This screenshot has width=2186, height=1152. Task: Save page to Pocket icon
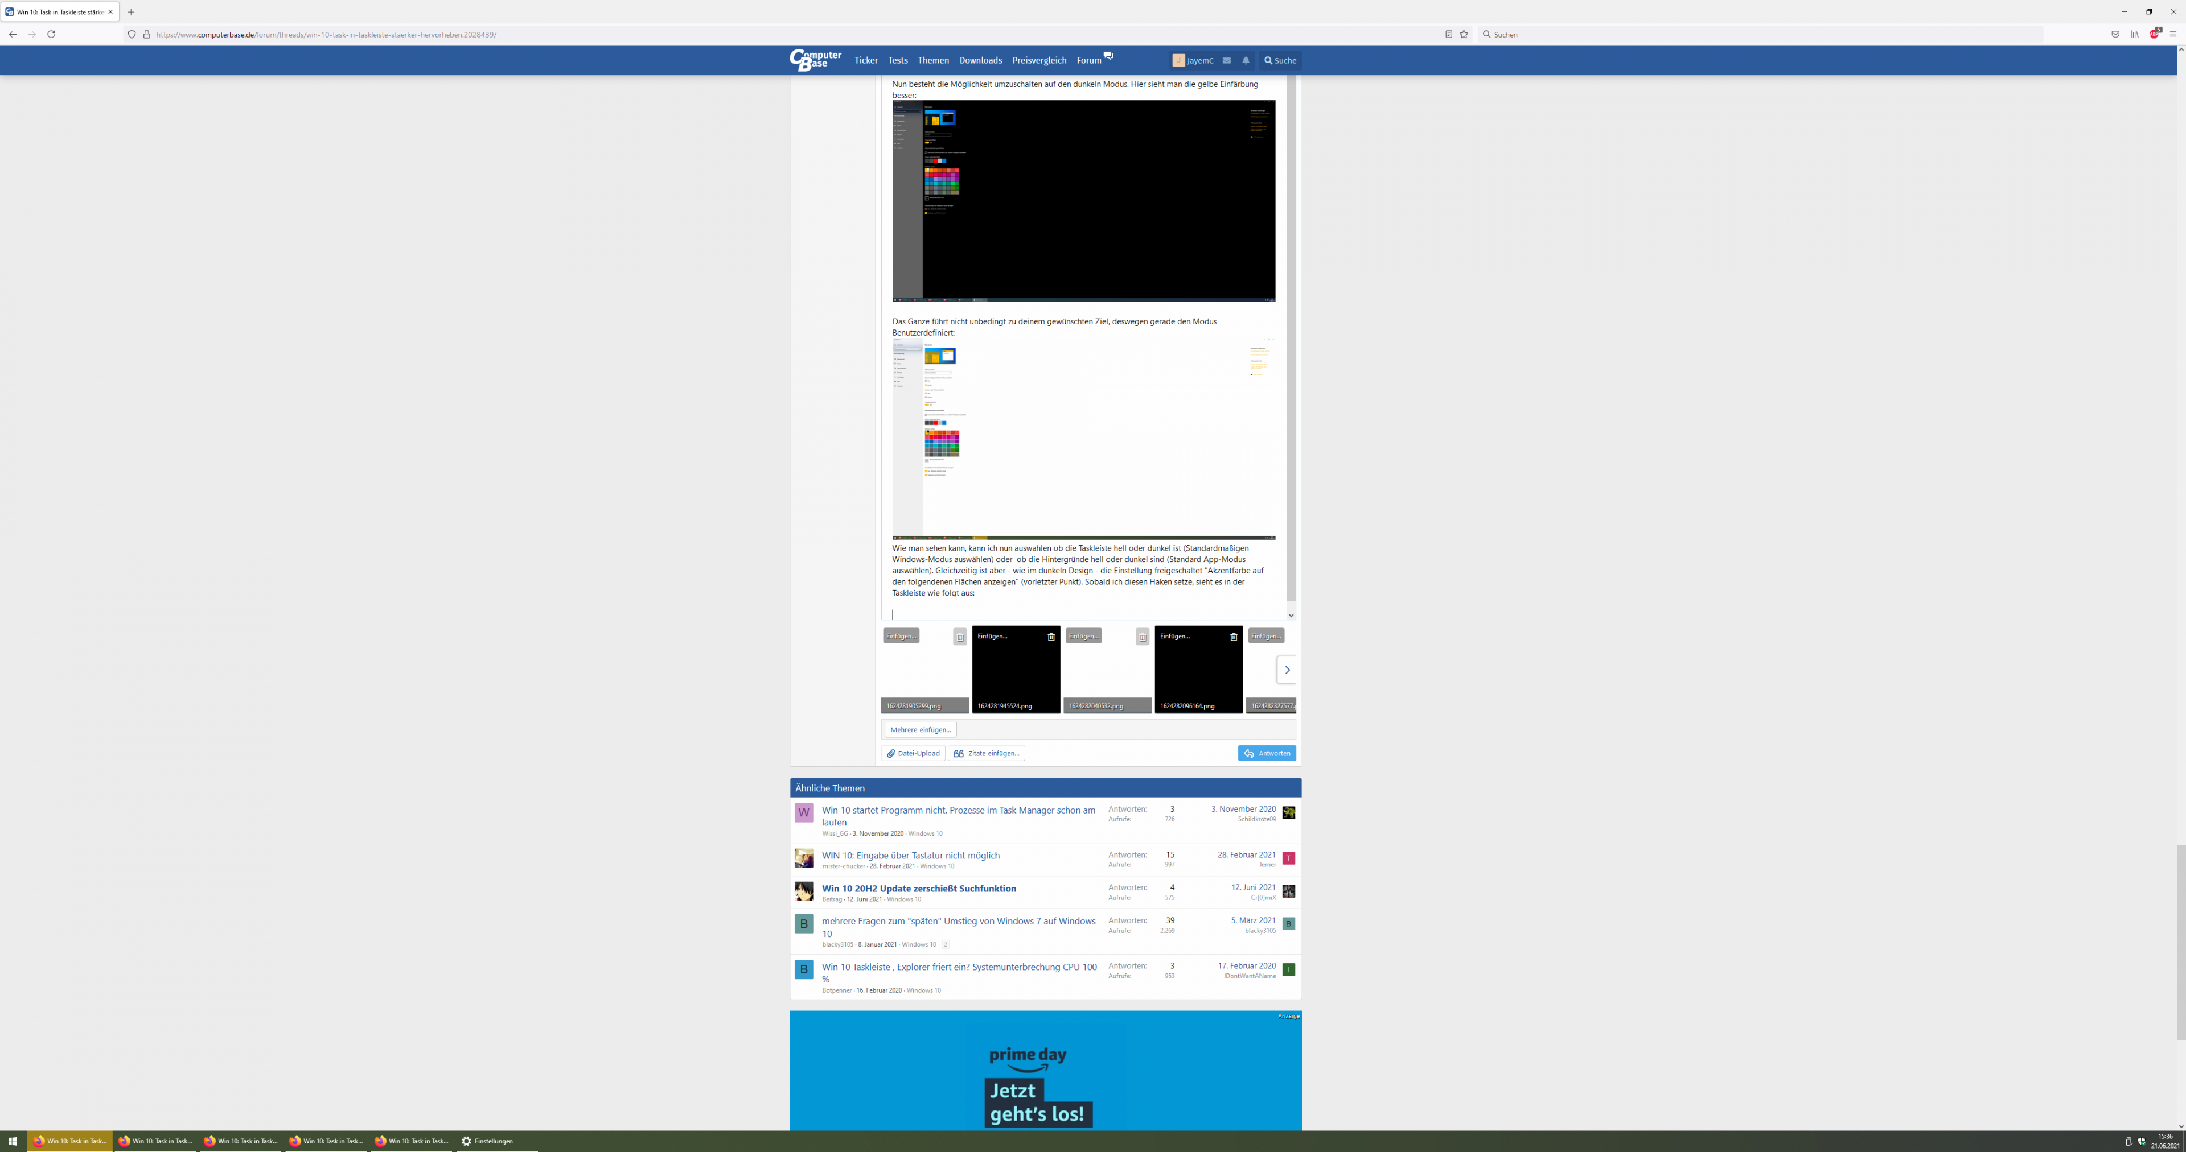click(2115, 35)
